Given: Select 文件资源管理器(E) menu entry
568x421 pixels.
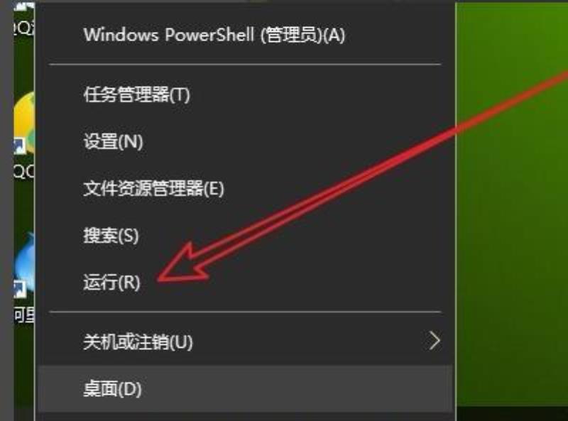Looking at the screenshot, I should click(x=153, y=188).
